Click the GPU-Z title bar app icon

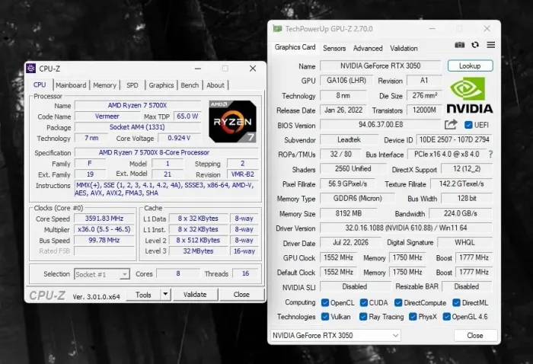click(277, 29)
